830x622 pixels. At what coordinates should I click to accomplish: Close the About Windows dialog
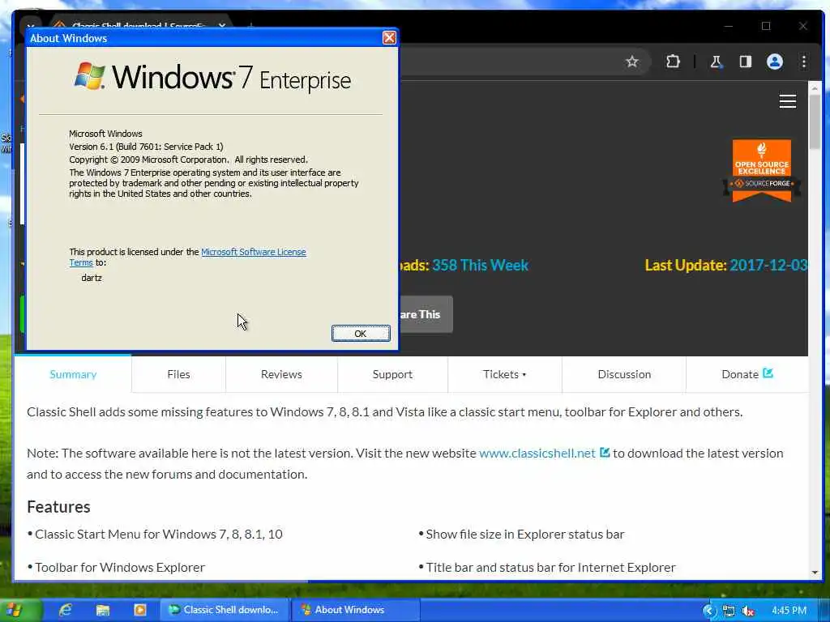pos(389,37)
